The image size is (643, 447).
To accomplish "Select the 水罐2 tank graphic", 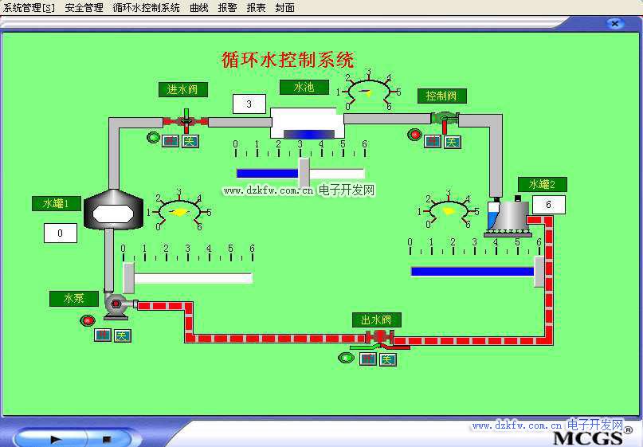I will coord(507,216).
